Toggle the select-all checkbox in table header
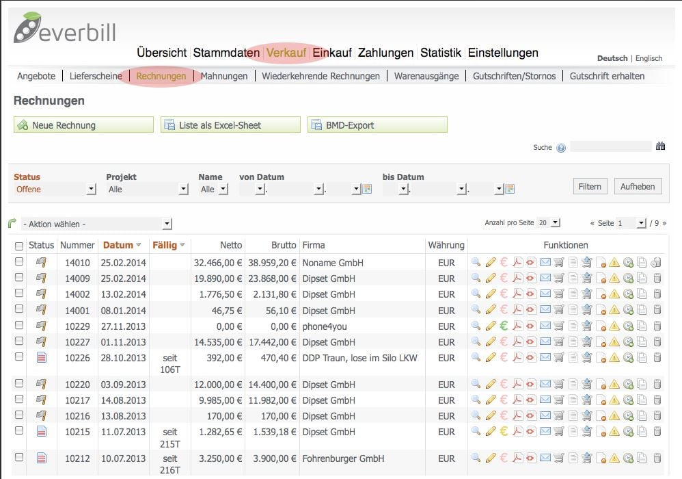The image size is (682, 479). point(19,246)
